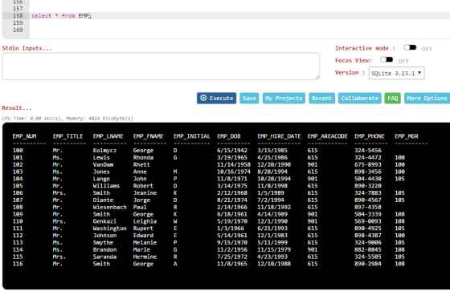Click phone number 890-2984
The image size is (450, 291).
tap(368, 264)
